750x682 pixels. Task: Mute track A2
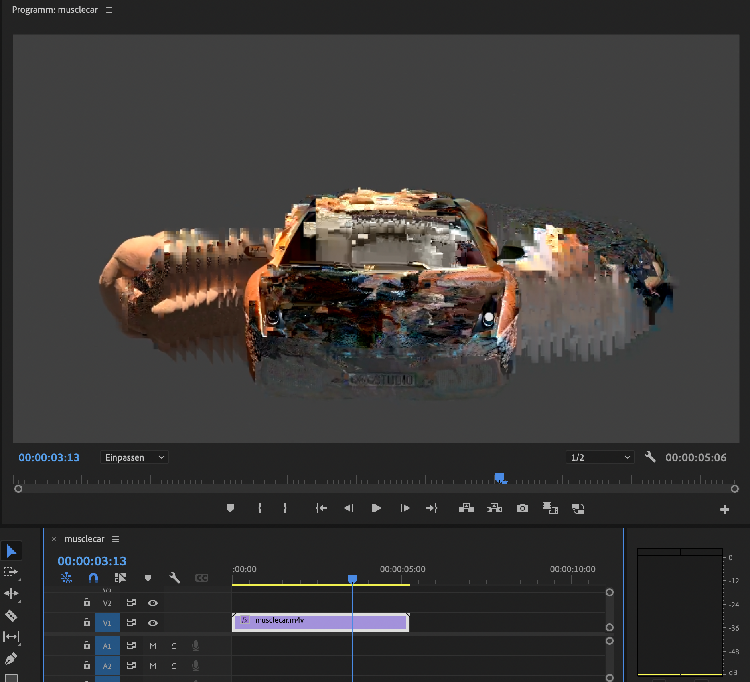(153, 666)
